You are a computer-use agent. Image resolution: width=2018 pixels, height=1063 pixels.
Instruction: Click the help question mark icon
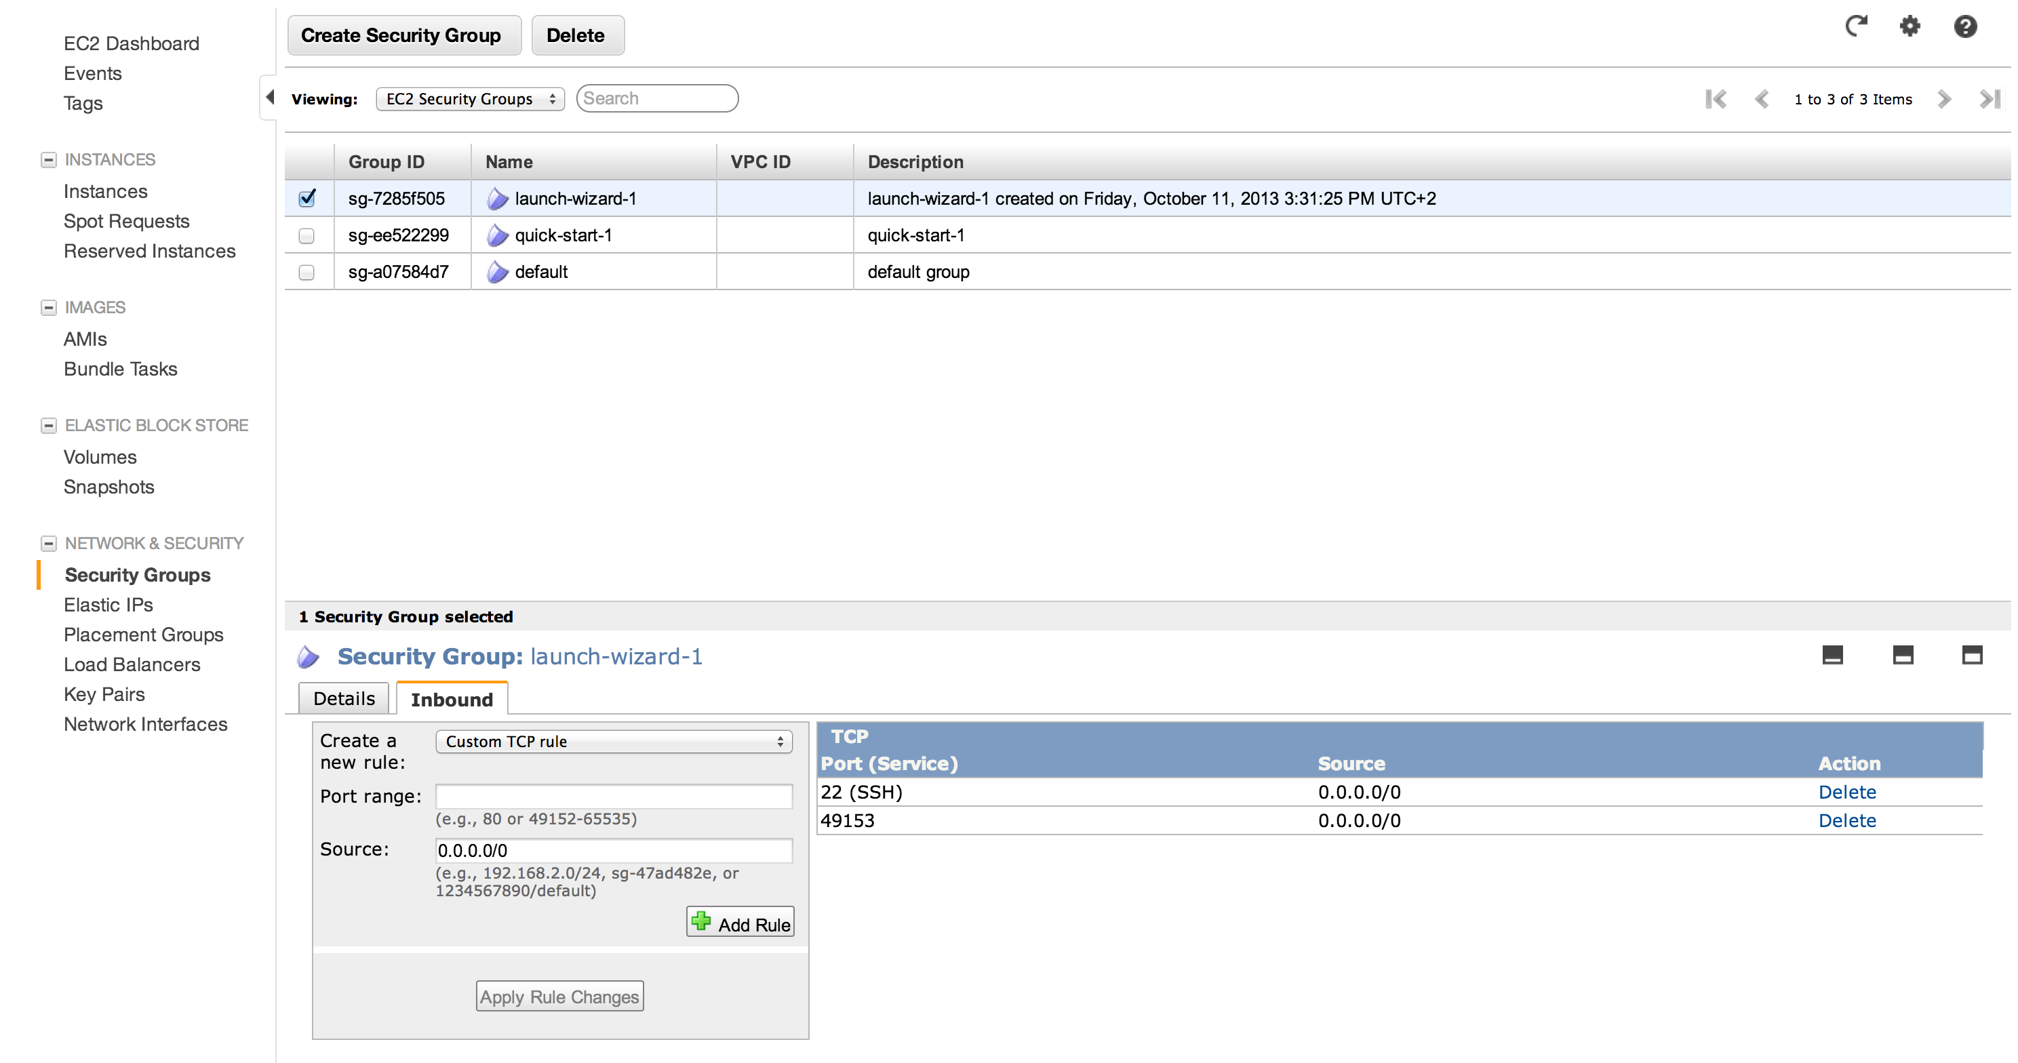coord(1964,26)
